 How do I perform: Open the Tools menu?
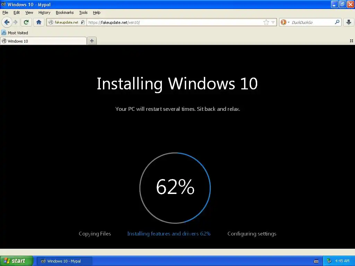click(x=83, y=12)
